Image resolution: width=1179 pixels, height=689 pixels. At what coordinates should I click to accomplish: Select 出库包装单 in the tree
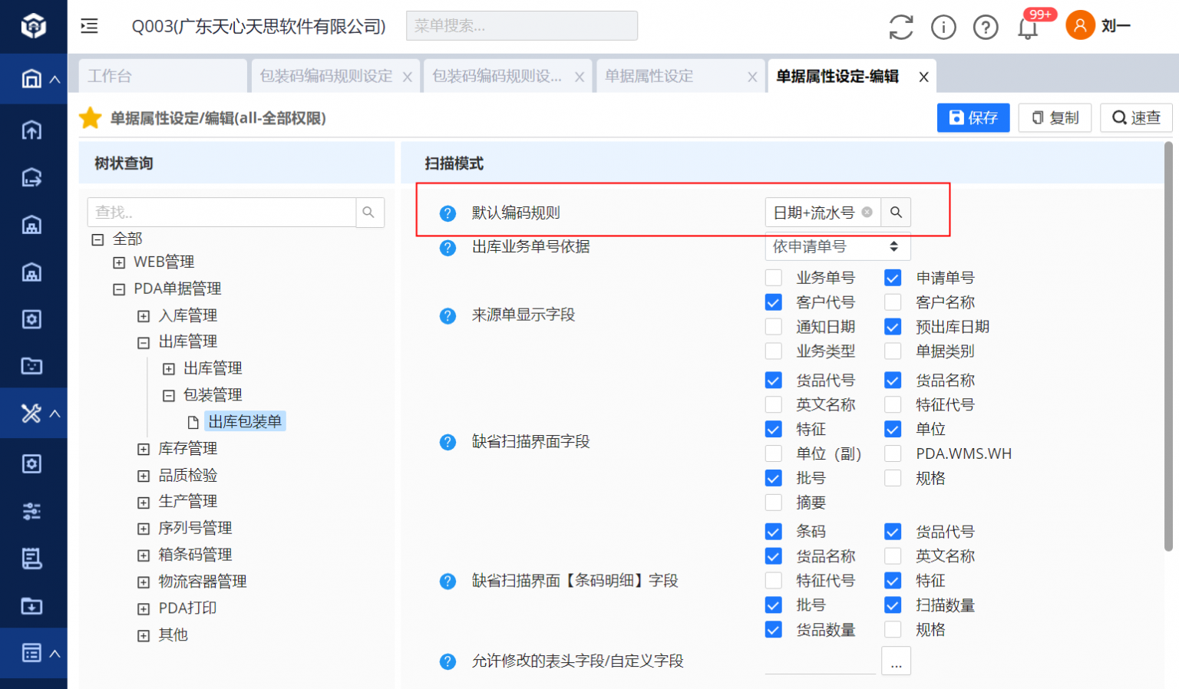245,421
